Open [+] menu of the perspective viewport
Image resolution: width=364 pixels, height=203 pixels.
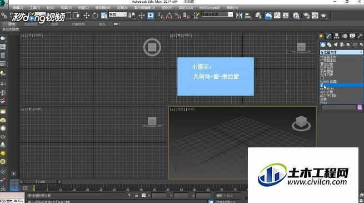(172, 110)
